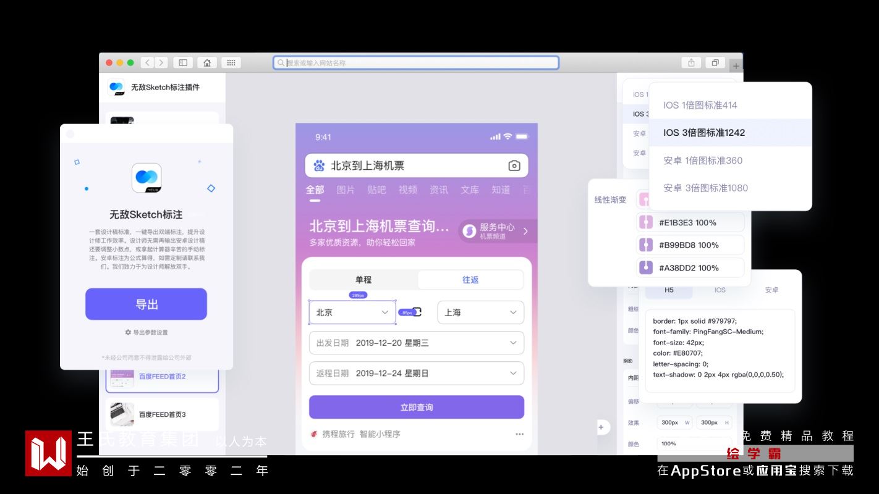Screen dimensions: 879x494
Task: Click the Baidu paw icon in search bar
Action: [x=319, y=165]
